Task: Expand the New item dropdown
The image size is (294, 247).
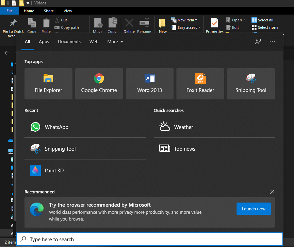Action: [187, 20]
